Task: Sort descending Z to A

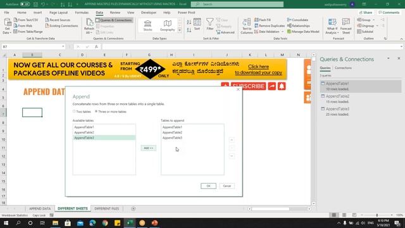Action: [189, 30]
